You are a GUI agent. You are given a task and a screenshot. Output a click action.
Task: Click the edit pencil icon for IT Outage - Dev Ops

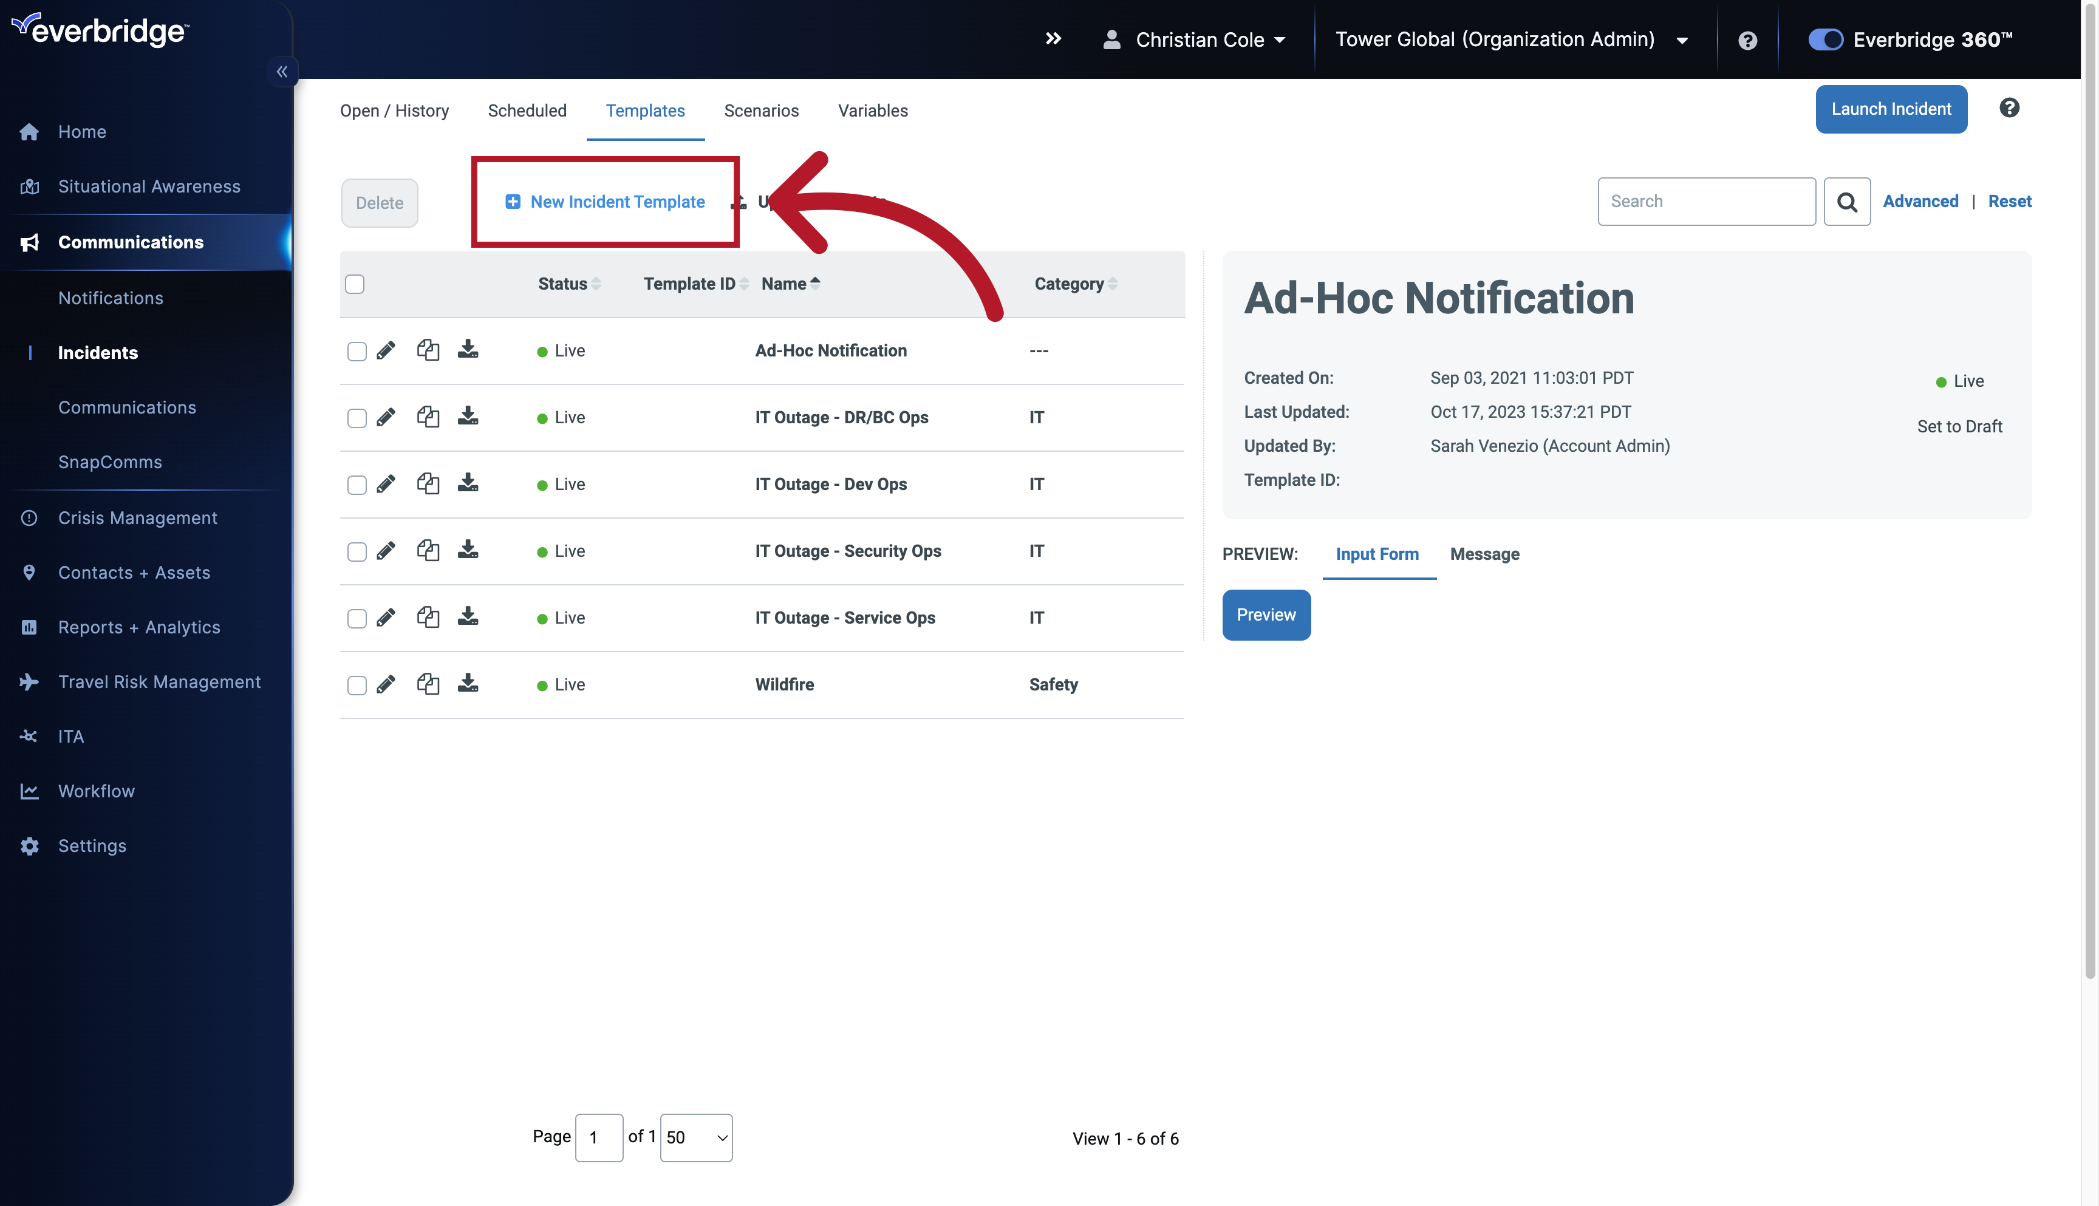pos(385,484)
